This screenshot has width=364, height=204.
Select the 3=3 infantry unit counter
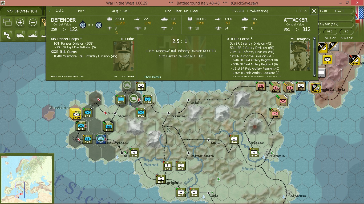coord(87,139)
